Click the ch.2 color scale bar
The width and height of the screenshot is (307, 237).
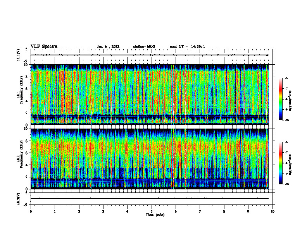[281, 163]
